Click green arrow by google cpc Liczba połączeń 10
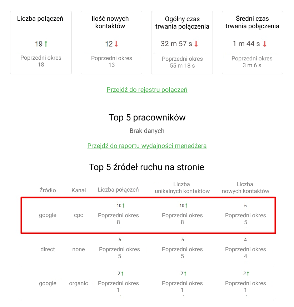The image size is (294, 307). (x=124, y=206)
